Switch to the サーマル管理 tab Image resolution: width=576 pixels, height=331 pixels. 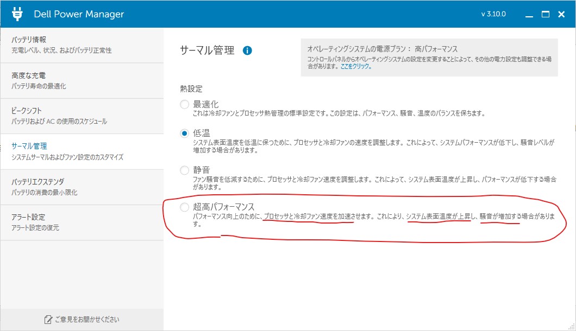tap(82, 151)
